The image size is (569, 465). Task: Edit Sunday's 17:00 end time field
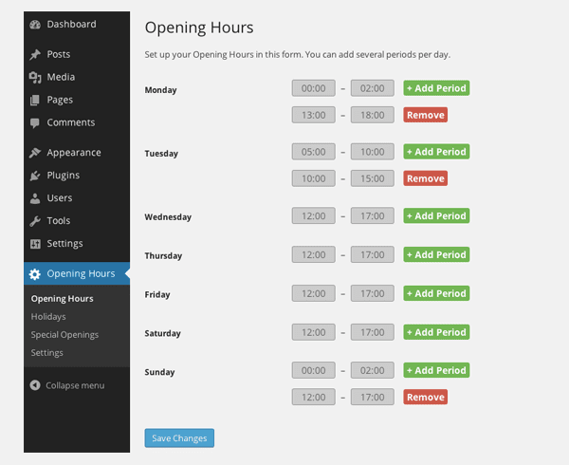click(373, 398)
